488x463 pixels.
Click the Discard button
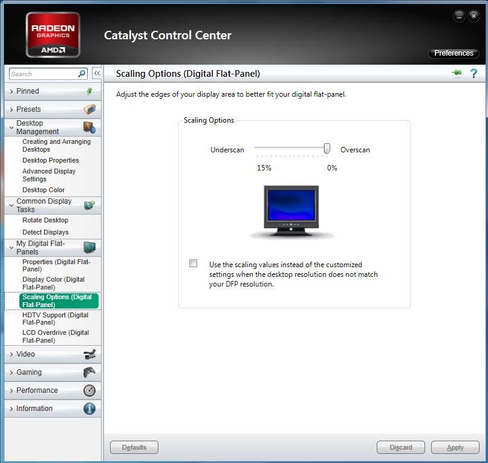click(400, 447)
